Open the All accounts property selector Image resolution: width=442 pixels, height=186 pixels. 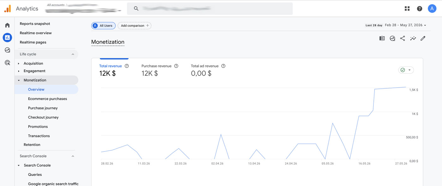(83, 8)
